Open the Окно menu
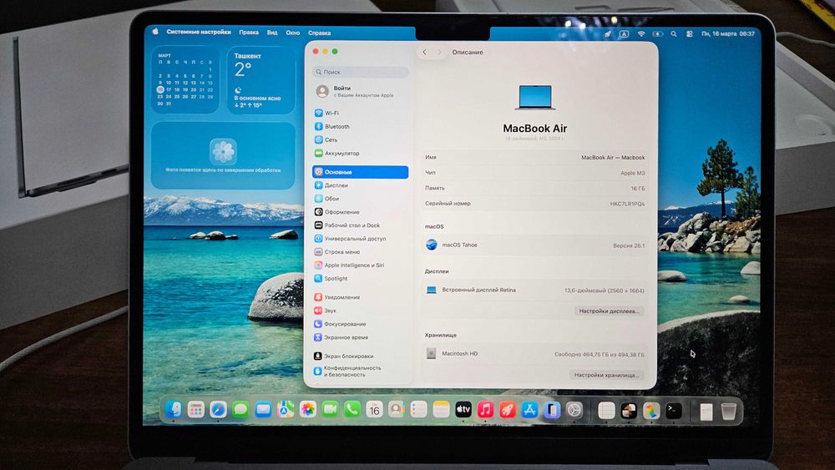The image size is (835, 470). [293, 33]
